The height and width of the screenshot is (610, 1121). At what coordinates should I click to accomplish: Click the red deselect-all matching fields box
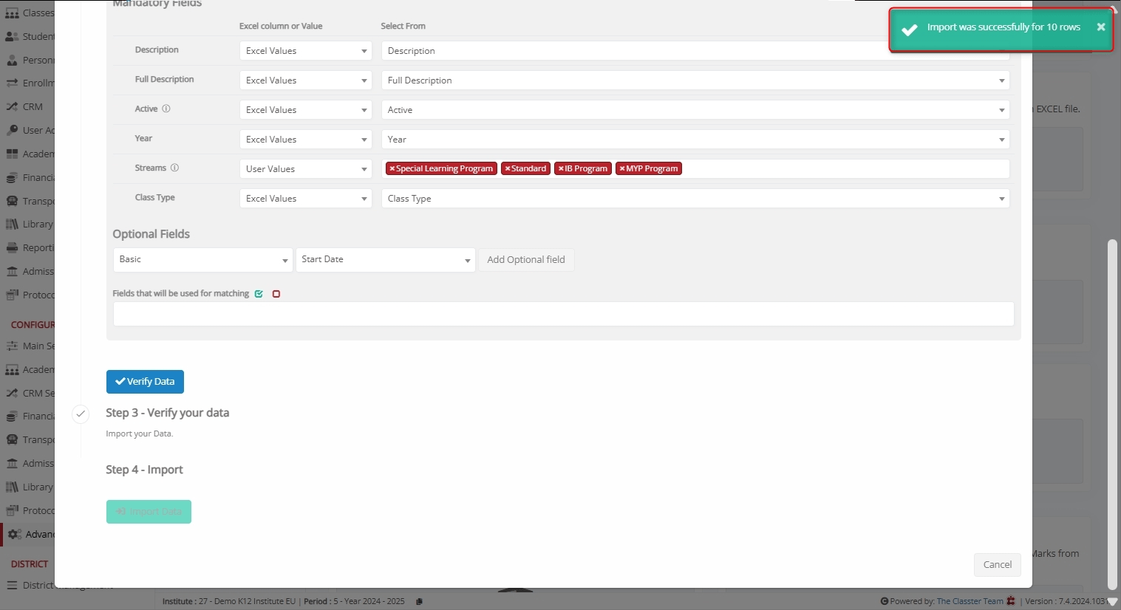[x=276, y=294]
